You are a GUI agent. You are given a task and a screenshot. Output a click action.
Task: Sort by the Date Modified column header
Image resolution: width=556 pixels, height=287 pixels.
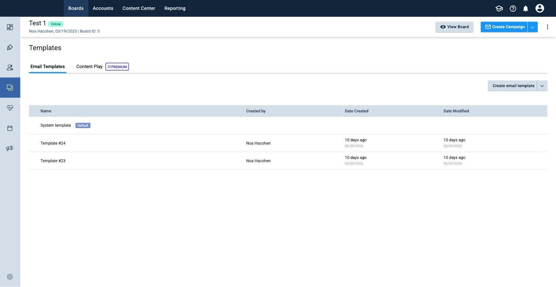pyautogui.click(x=456, y=111)
